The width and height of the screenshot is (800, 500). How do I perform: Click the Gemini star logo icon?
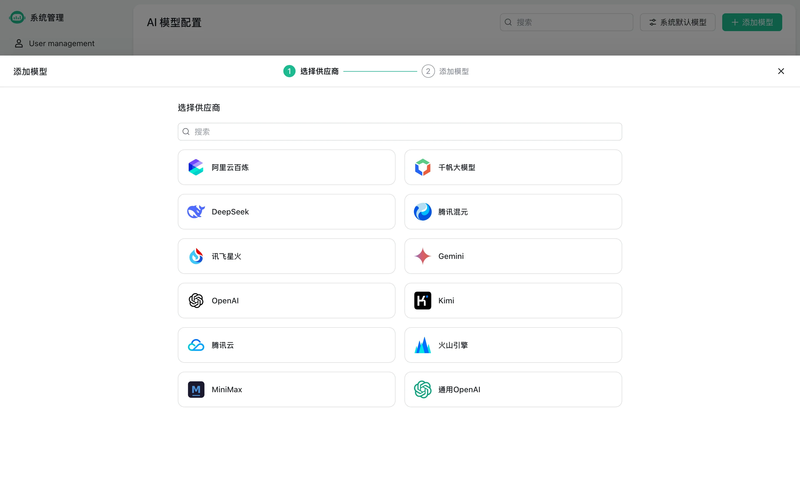422,256
